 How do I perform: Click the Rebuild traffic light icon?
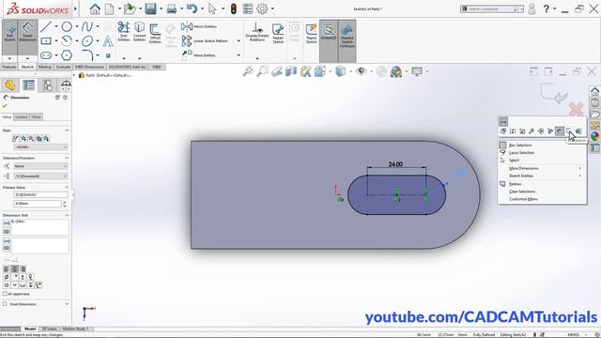234,8
